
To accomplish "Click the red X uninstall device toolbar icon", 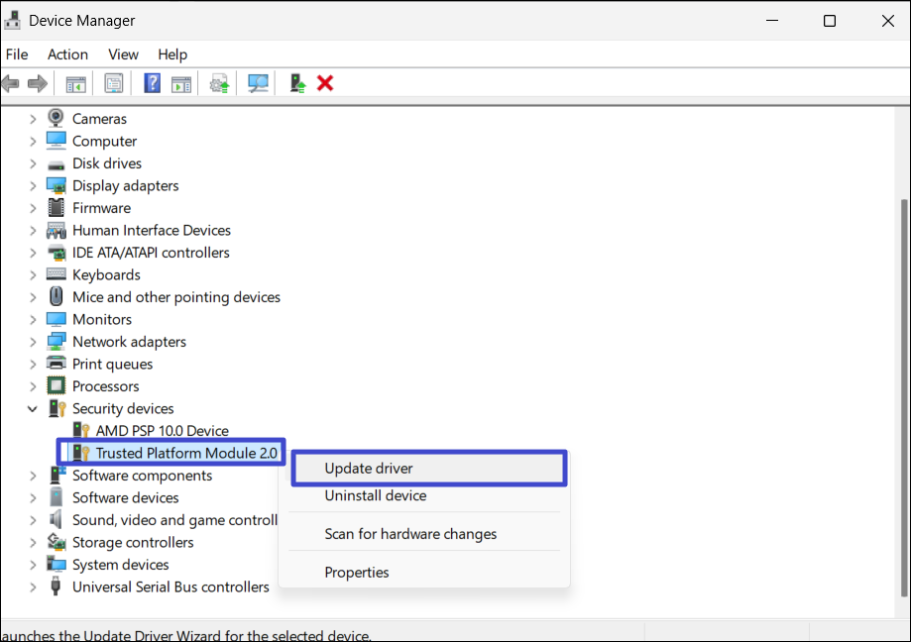I will tap(325, 83).
